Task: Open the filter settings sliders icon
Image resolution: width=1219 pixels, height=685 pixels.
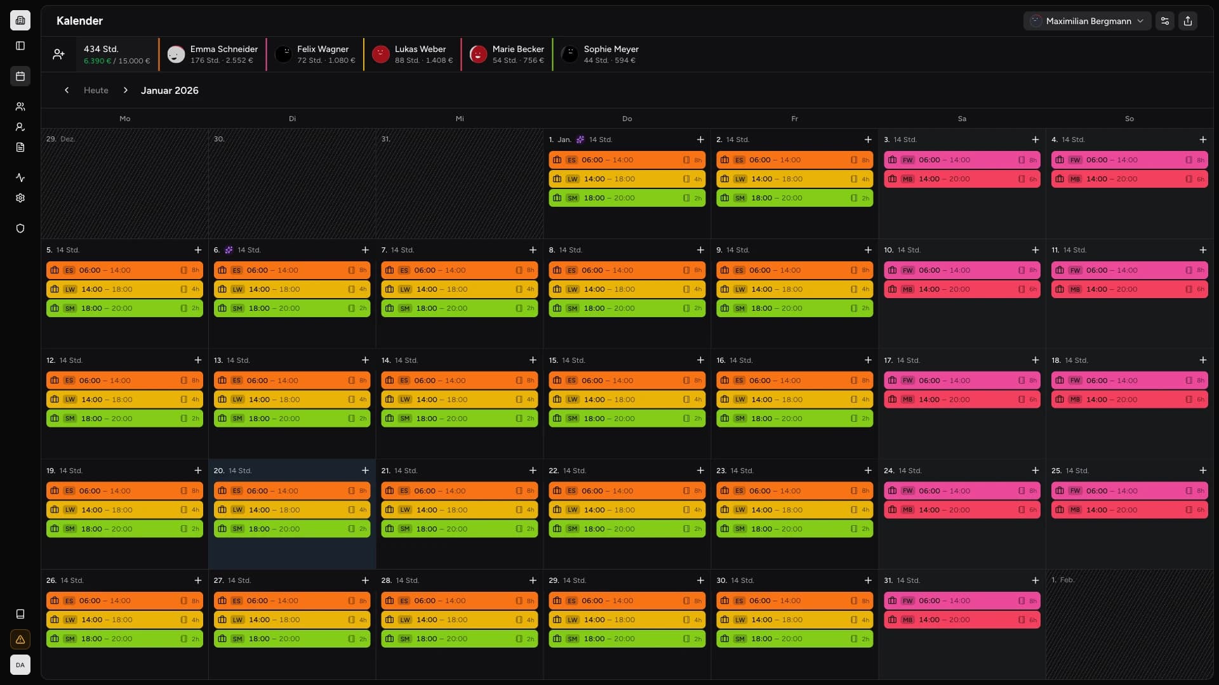Action: (x=1164, y=21)
